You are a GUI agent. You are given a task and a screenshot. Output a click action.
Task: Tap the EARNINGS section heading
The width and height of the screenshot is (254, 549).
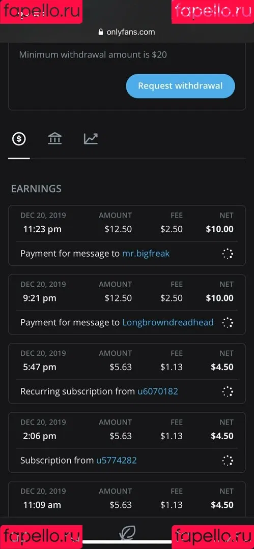click(36, 189)
